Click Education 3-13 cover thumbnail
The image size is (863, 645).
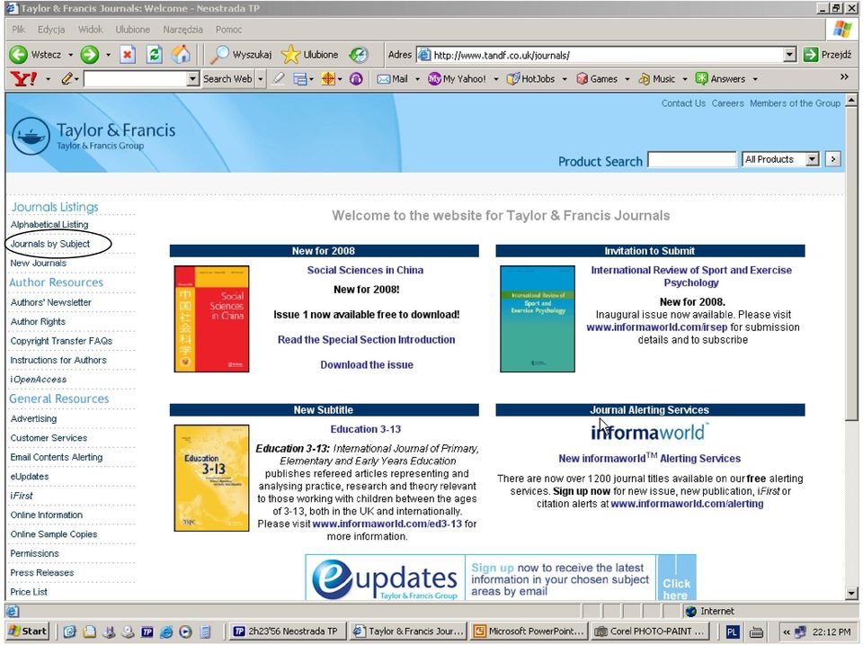pyautogui.click(x=212, y=478)
